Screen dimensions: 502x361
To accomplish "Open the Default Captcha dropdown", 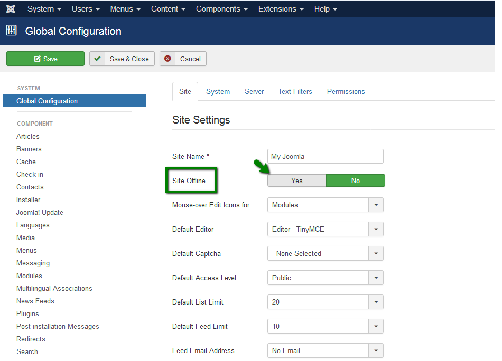I will (x=326, y=253).
